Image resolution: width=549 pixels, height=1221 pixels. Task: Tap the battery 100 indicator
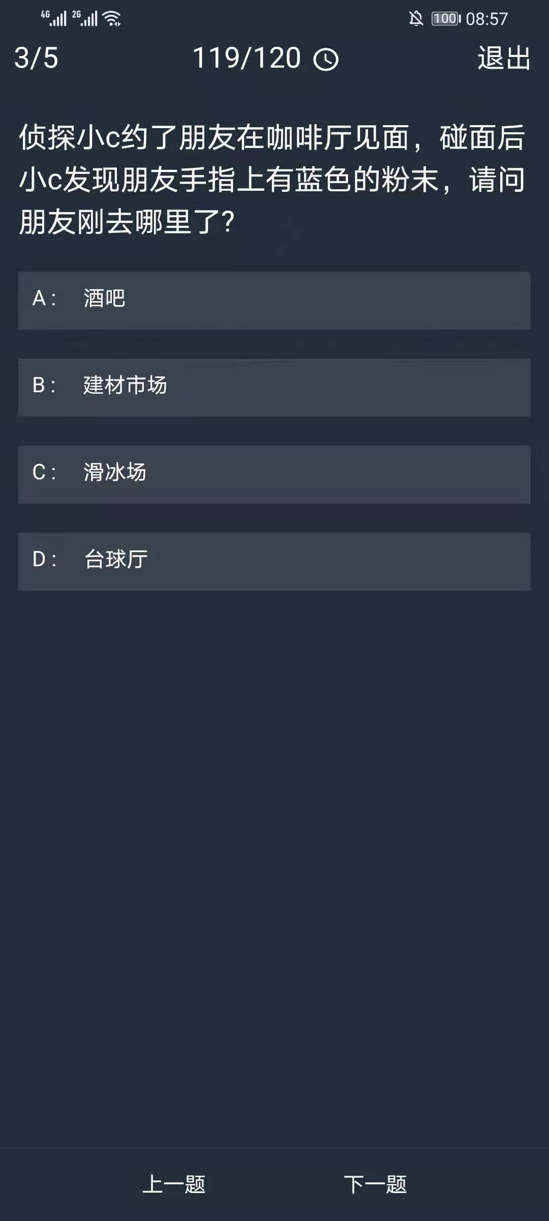[x=446, y=19]
